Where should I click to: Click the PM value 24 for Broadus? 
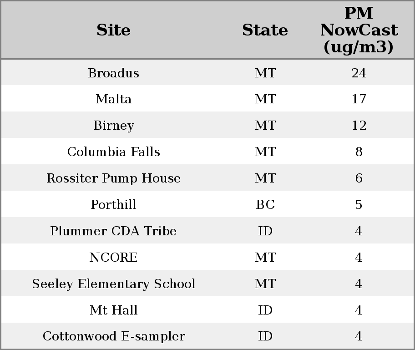(359, 73)
